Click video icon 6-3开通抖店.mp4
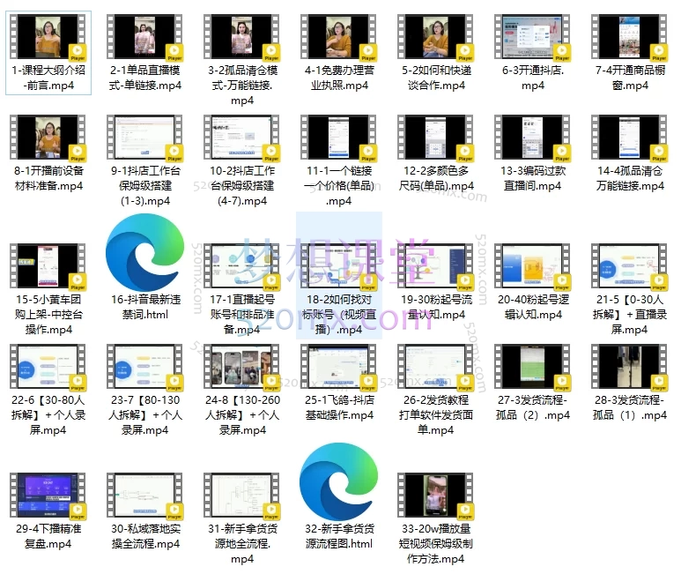Viewport: 681px width, 574px height. click(x=532, y=36)
